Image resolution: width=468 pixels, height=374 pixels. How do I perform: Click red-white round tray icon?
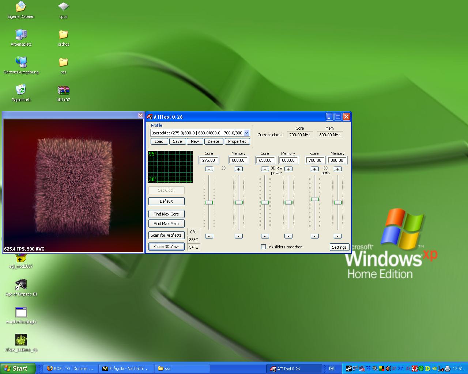coord(415,369)
